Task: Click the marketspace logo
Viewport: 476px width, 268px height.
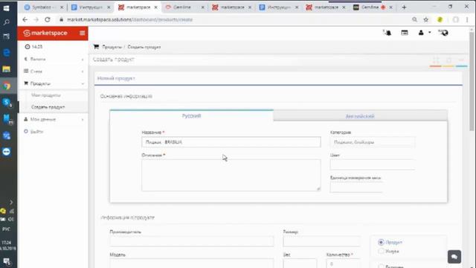Action: 45,33
